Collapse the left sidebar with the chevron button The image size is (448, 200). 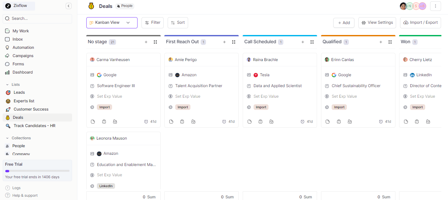tap(68, 6)
